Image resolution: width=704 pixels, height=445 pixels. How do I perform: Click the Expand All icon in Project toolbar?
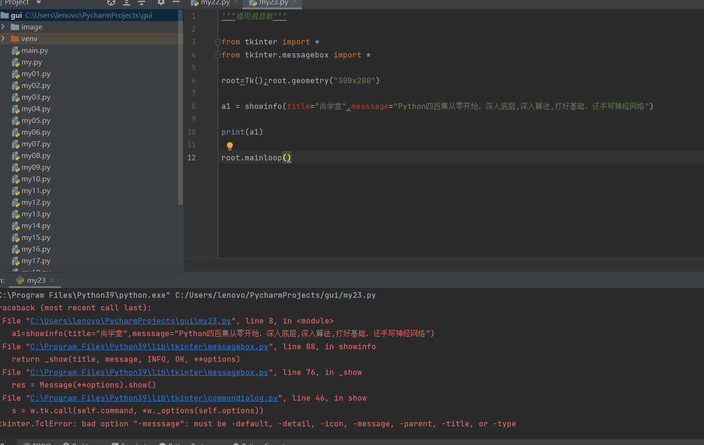(x=127, y=2)
